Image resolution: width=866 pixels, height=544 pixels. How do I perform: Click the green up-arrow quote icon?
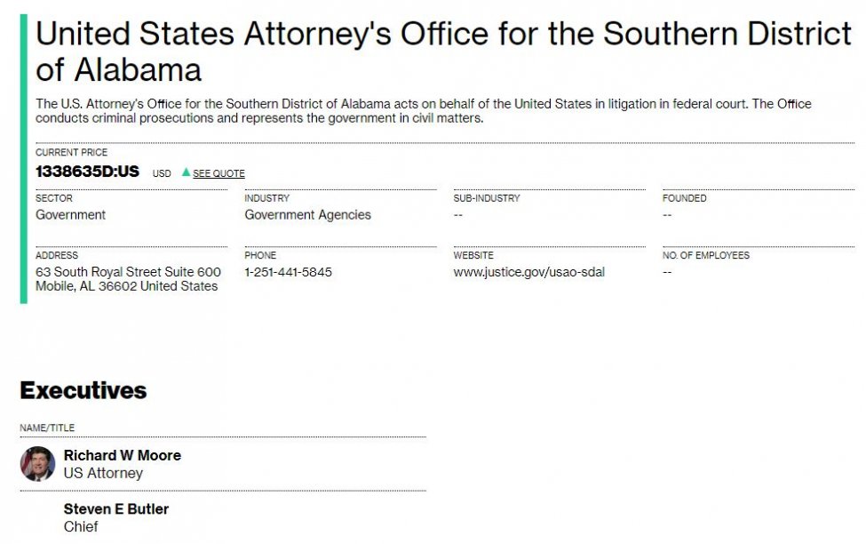point(187,172)
